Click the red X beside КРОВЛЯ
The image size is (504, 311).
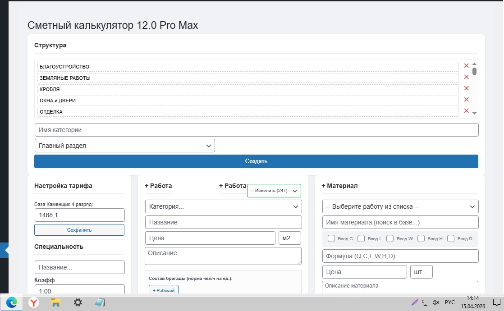(x=467, y=88)
